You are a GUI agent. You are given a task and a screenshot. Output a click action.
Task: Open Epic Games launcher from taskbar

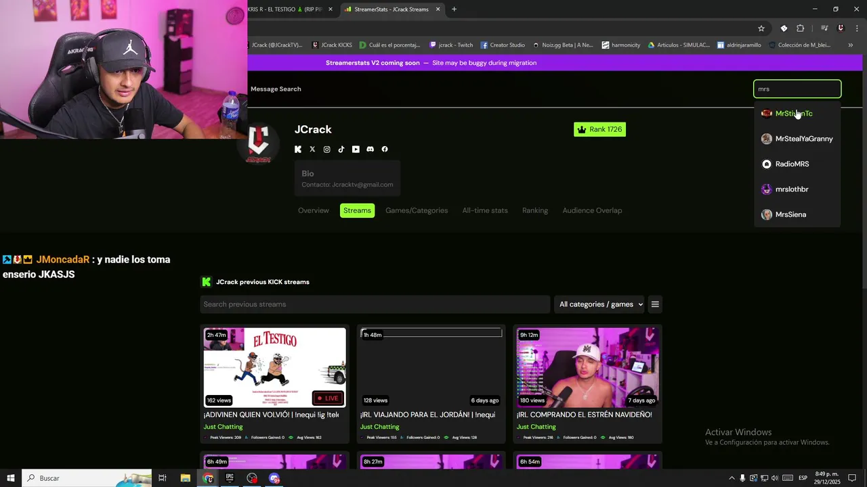tap(230, 478)
